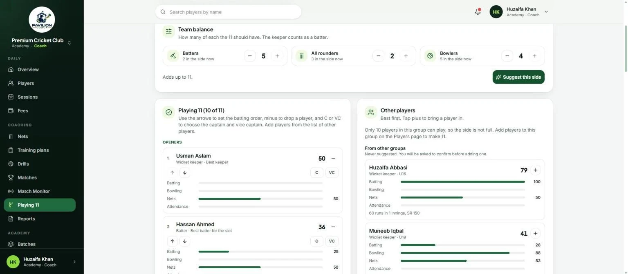
Task: Decrease All rounders count
Action: pyautogui.click(x=378, y=56)
